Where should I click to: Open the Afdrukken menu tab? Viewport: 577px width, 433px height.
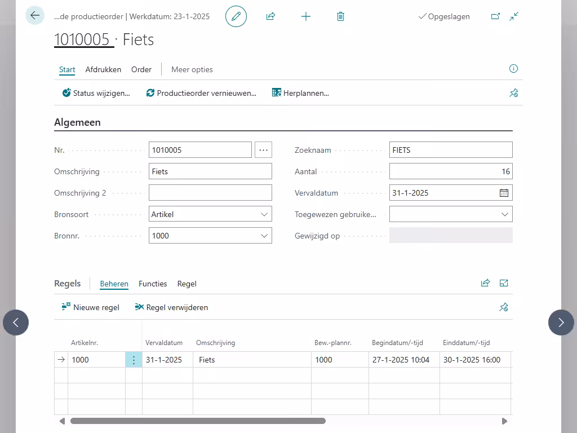pyautogui.click(x=103, y=69)
